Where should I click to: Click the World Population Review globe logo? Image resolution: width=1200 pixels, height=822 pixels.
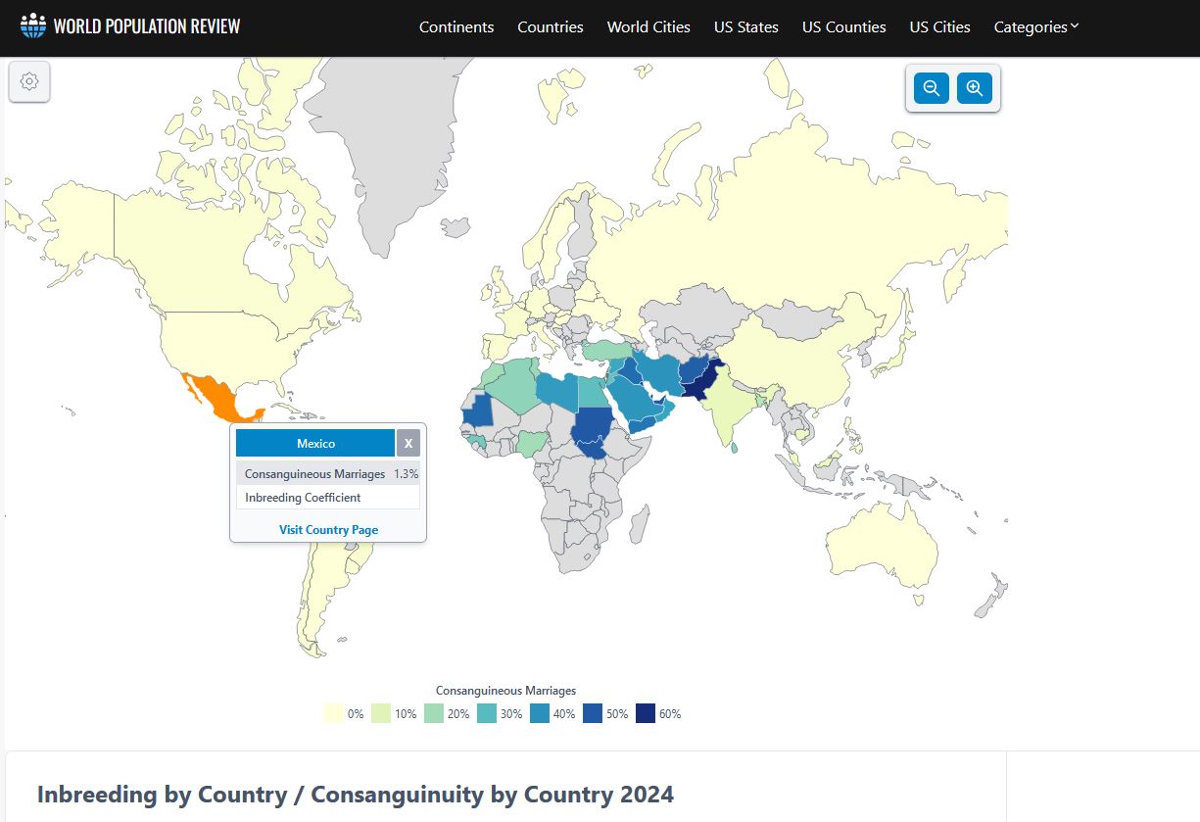(x=32, y=25)
